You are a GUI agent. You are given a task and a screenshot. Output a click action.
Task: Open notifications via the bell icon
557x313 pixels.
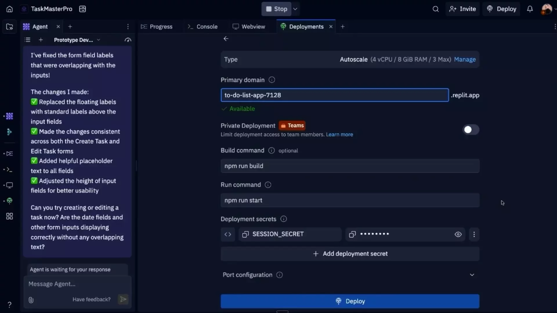point(530,9)
